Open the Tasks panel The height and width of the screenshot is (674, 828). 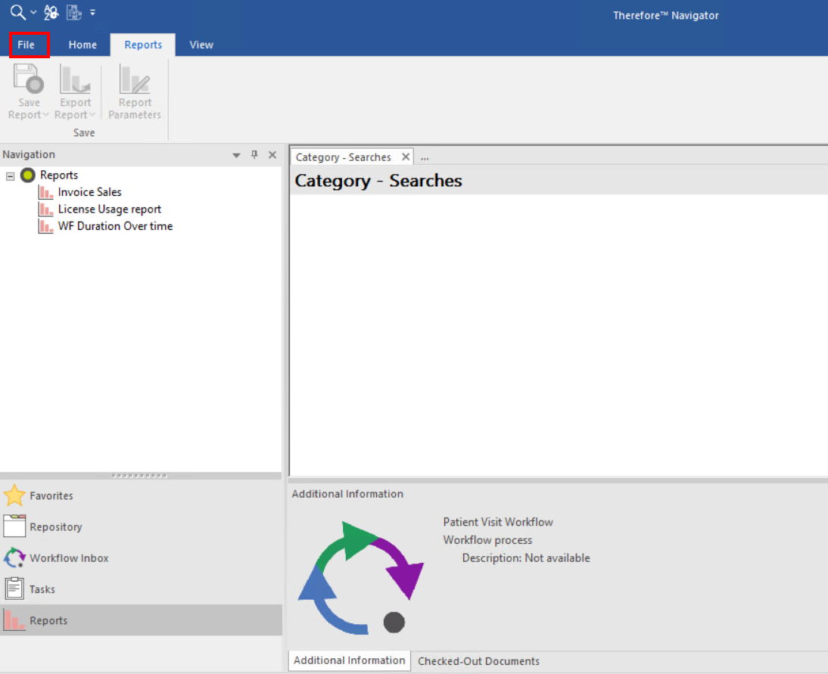(x=15, y=589)
